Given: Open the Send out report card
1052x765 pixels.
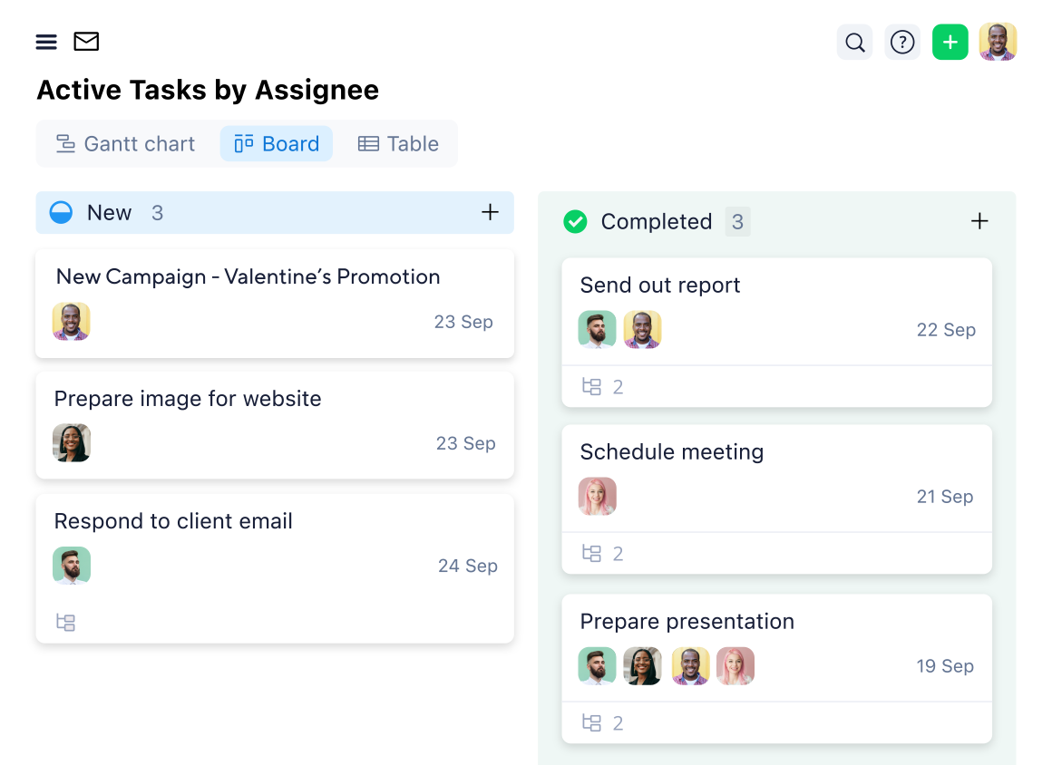Looking at the screenshot, I should coord(777,332).
